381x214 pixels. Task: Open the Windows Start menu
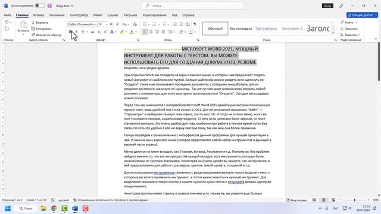click(x=8, y=209)
